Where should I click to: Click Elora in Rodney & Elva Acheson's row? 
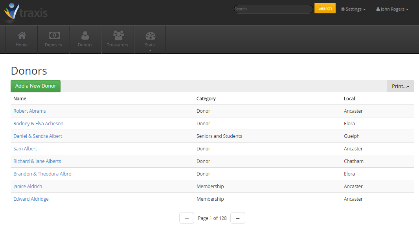pyautogui.click(x=349, y=123)
